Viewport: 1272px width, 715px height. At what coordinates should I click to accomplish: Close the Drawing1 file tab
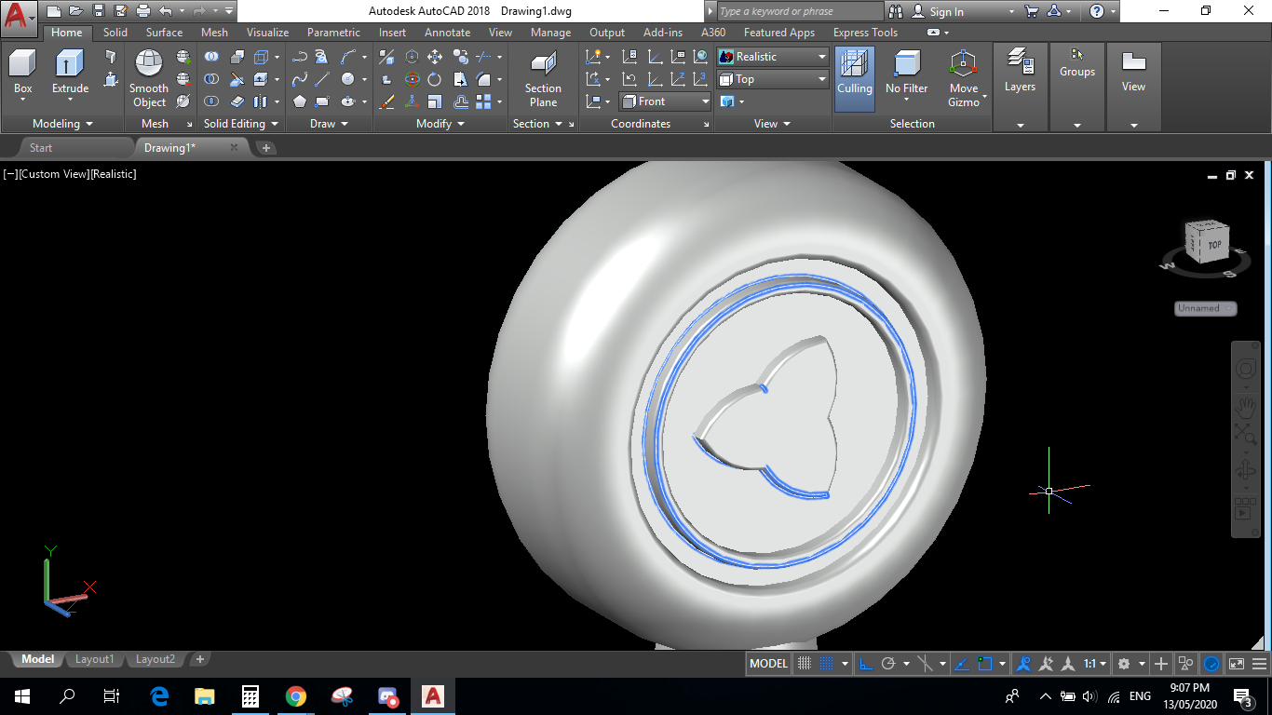(234, 147)
